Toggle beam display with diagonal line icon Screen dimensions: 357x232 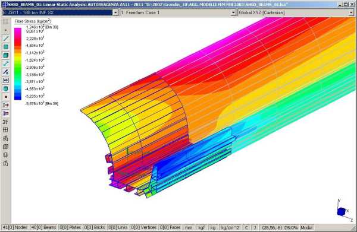point(6,39)
